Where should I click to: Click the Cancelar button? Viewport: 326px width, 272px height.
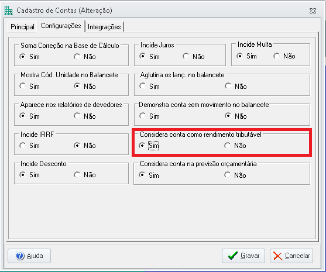click(x=291, y=256)
